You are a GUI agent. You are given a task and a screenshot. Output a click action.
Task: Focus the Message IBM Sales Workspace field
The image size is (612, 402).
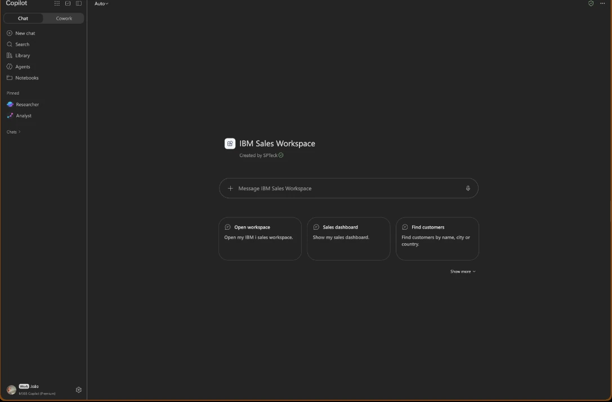point(349,189)
